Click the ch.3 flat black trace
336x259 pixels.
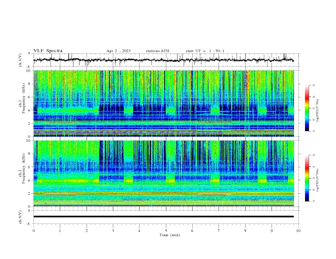pyautogui.click(x=163, y=217)
